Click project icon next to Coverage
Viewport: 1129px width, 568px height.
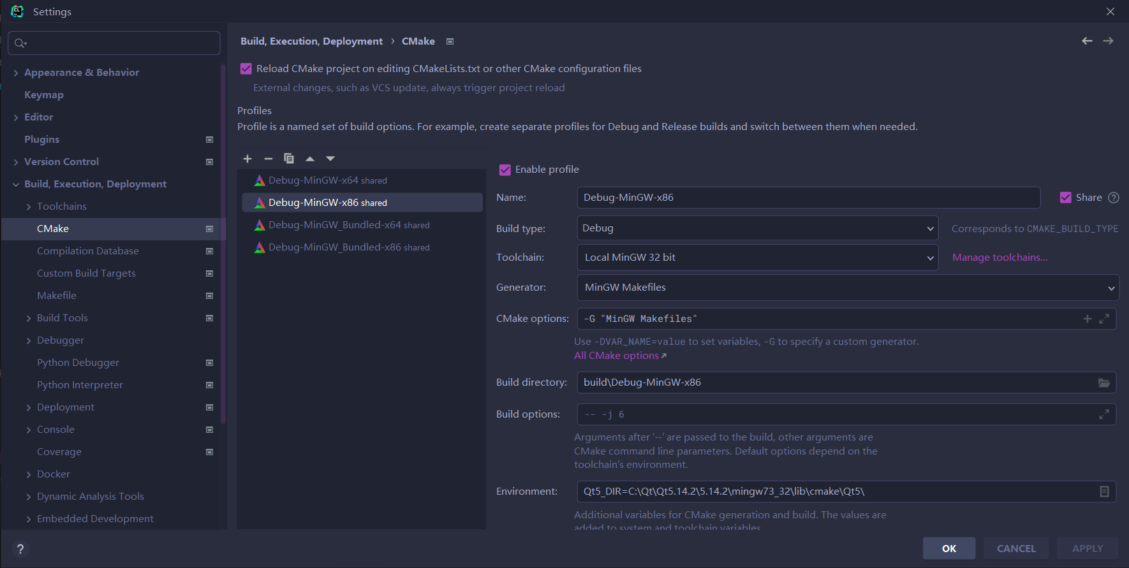coord(209,452)
